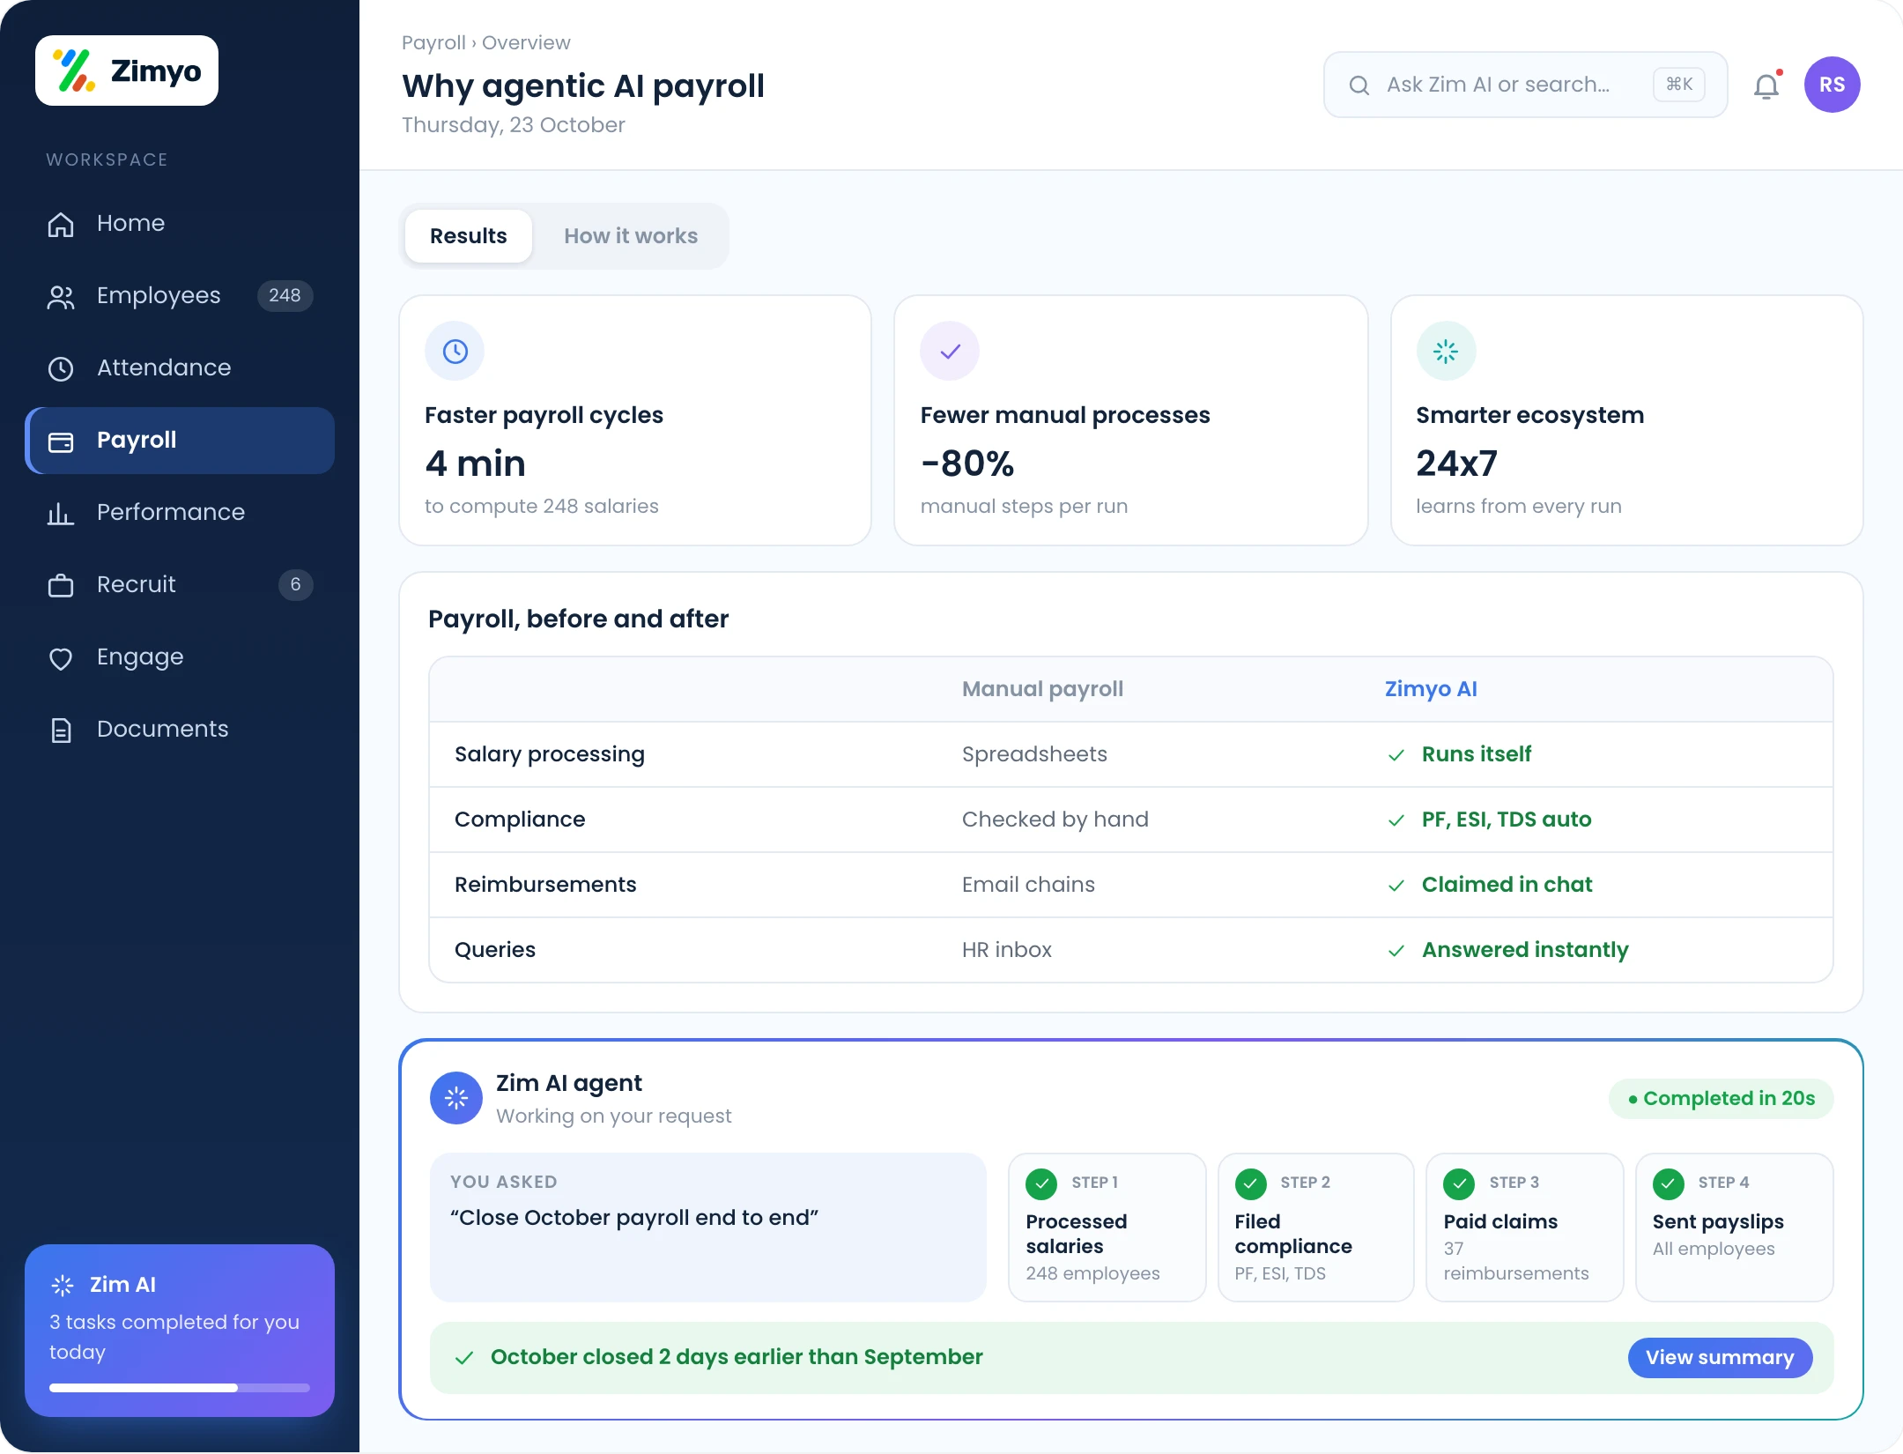Open the RS profile avatar
1903x1454 pixels.
[1833, 85]
